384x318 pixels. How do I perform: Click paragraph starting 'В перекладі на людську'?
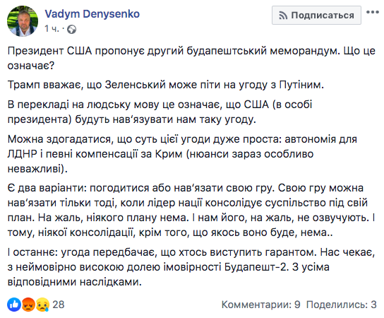click(160, 112)
